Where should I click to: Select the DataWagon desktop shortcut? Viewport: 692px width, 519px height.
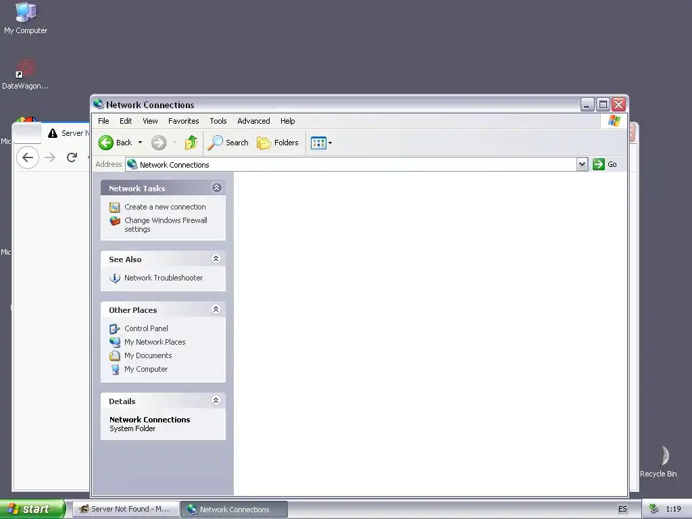[x=26, y=74]
